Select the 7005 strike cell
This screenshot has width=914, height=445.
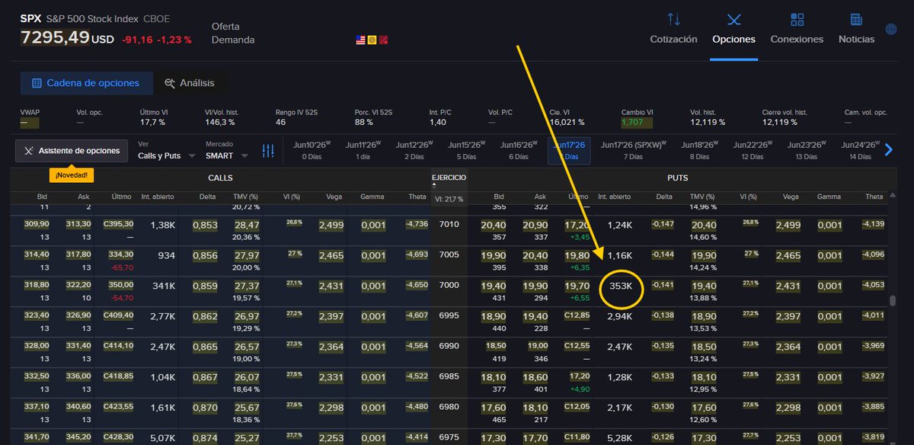click(449, 255)
